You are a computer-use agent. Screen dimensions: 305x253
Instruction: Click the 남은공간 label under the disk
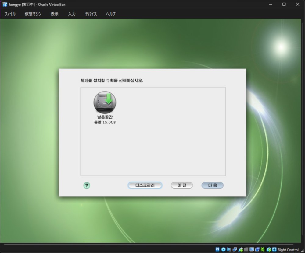tap(105, 117)
